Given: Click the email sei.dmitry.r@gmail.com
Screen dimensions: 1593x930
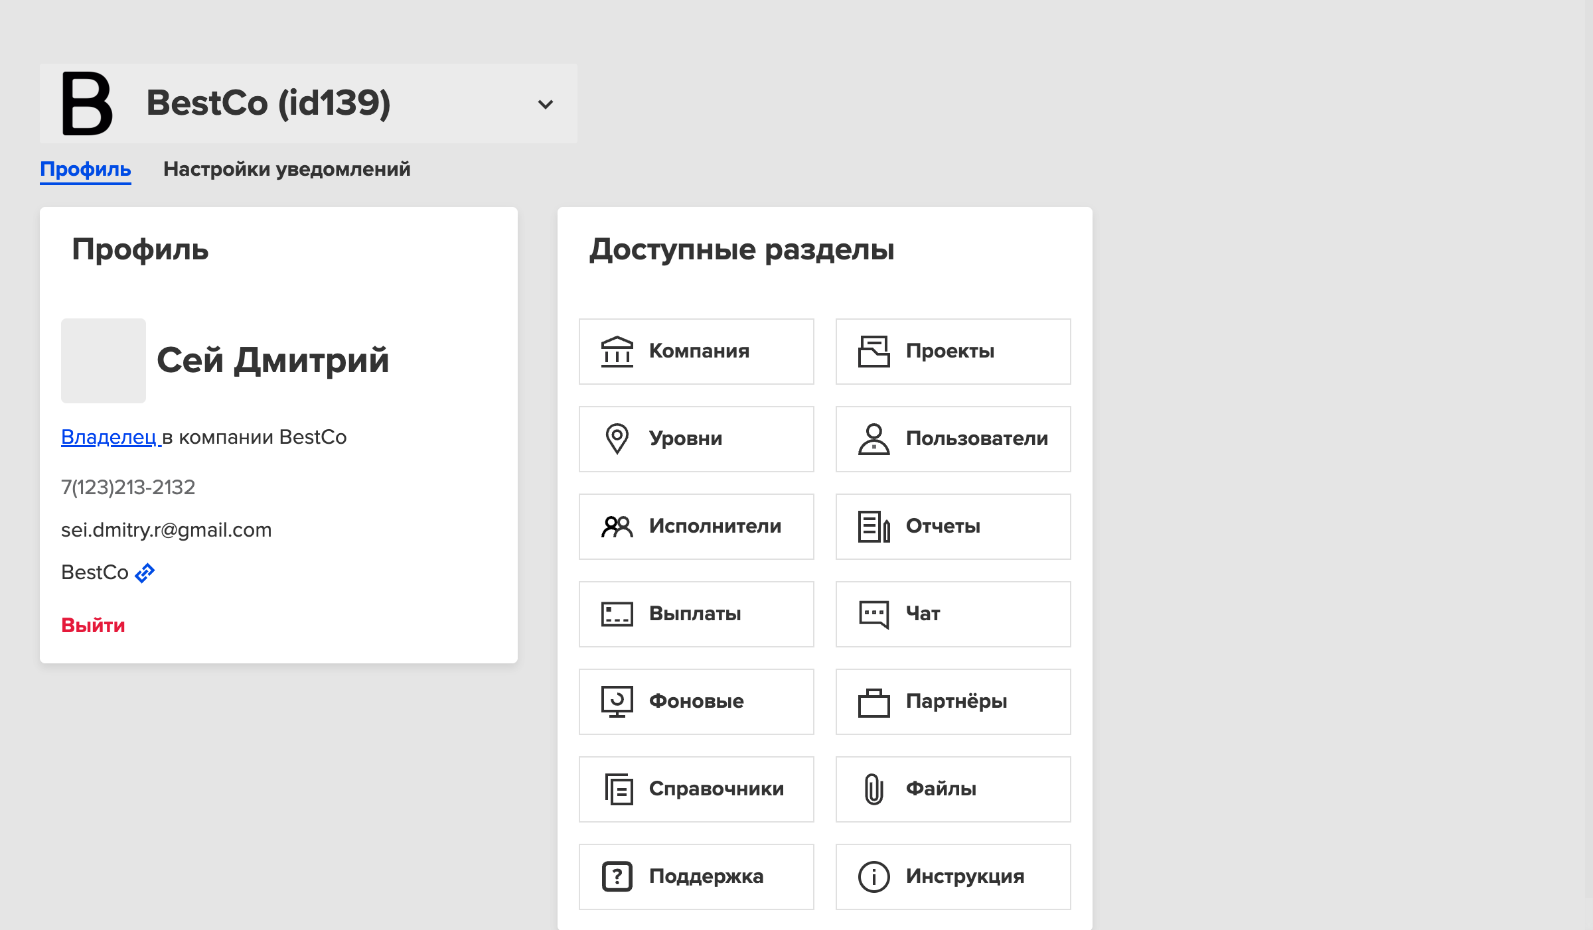Looking at the screenshot, I should coord(167,530).
